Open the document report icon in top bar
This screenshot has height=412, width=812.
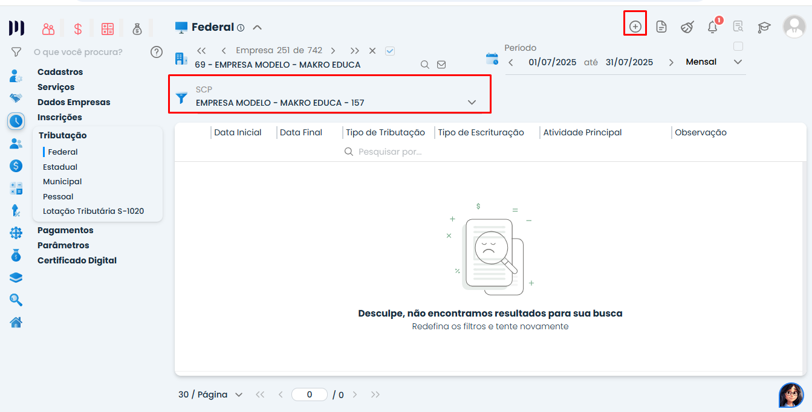click(x=661, y=27)
